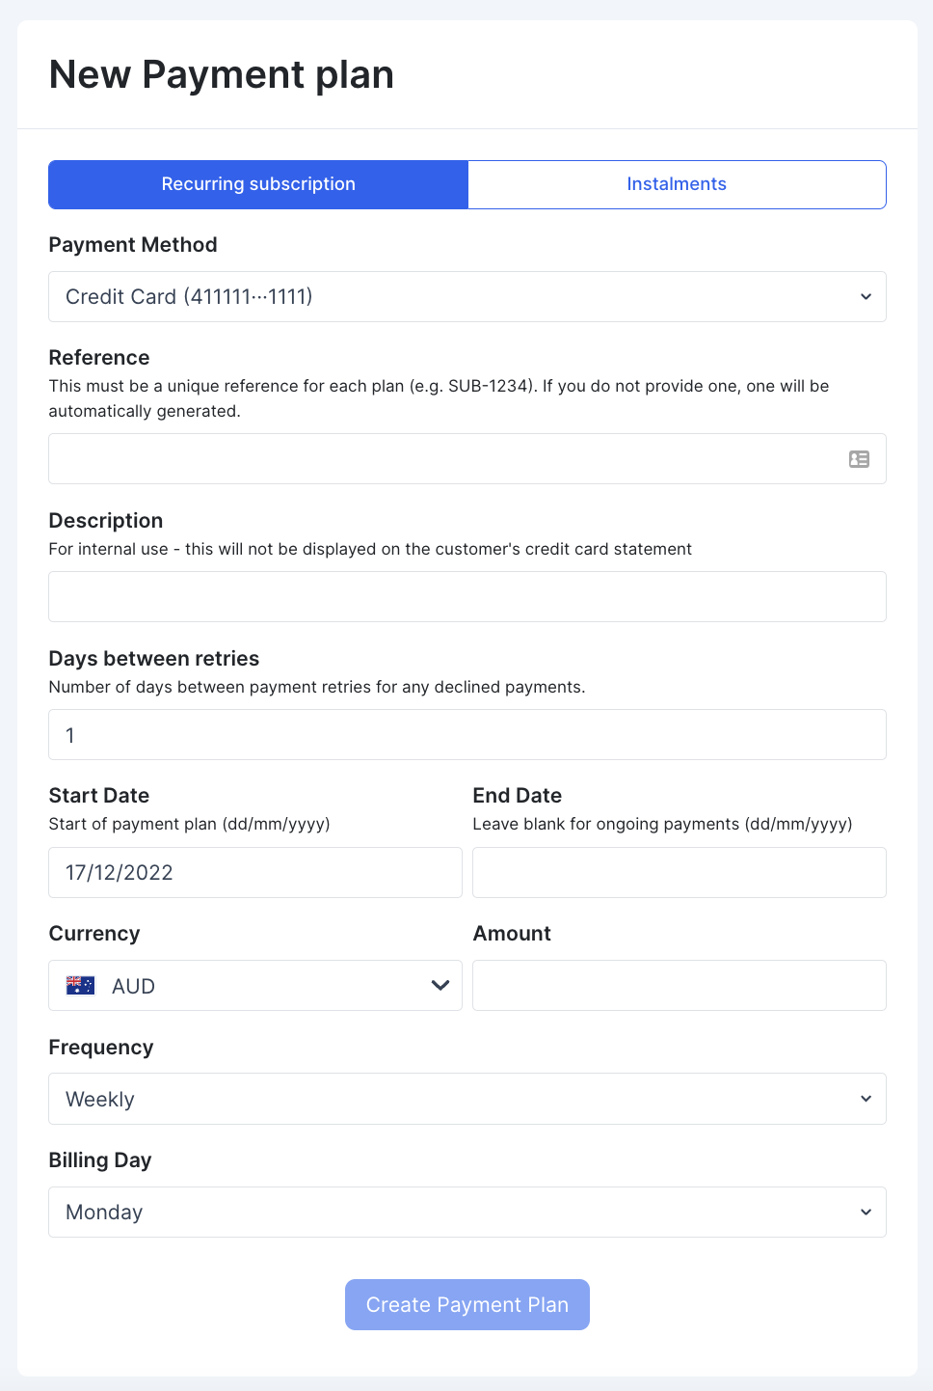
Task: Click the Start Date field showing 17/12/2022
Action: tap(255, 872)
